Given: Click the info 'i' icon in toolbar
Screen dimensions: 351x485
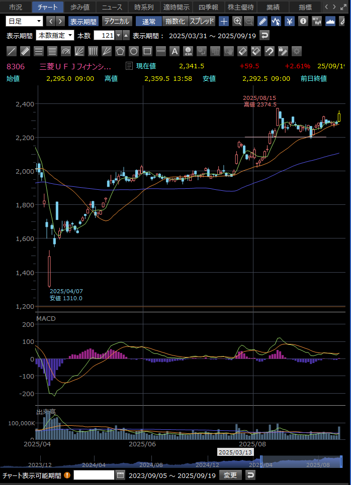Looking at the screenshot, I should [303, 21].
